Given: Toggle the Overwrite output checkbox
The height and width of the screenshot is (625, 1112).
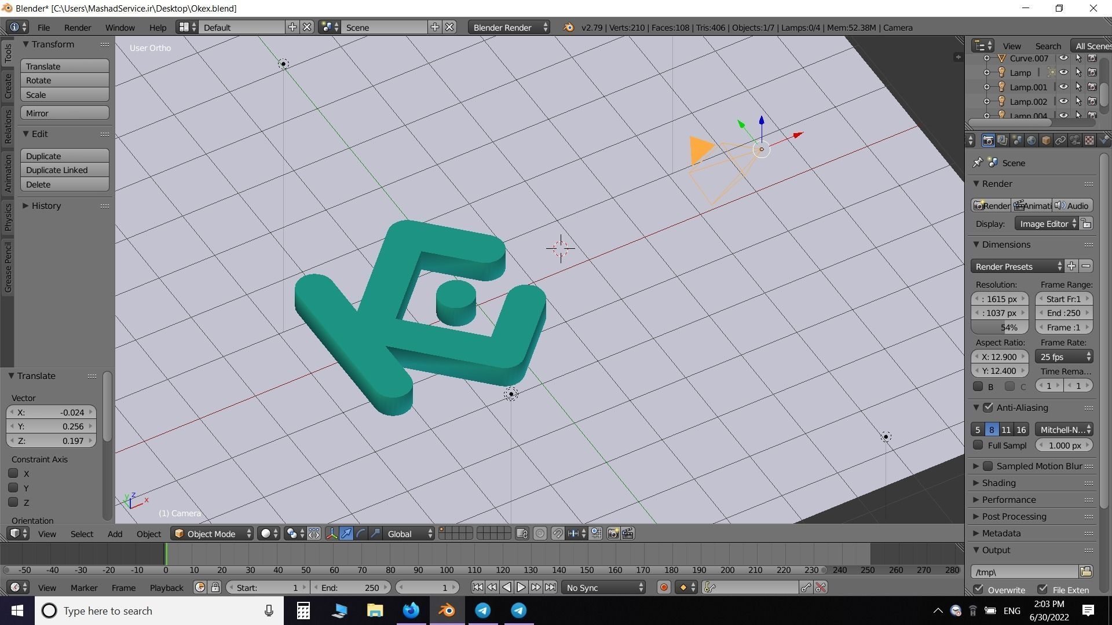Looking at the screenshot, I should point(979,589).
